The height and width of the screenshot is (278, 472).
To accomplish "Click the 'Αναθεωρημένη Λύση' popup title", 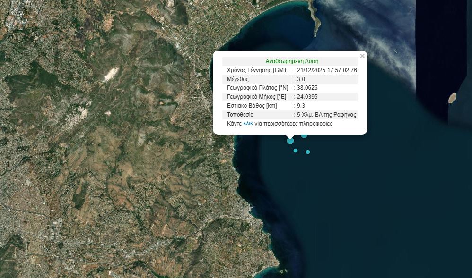I will pyautogui.click(x=292, y=61).
